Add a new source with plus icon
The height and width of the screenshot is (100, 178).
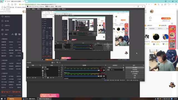click(43, 78)
